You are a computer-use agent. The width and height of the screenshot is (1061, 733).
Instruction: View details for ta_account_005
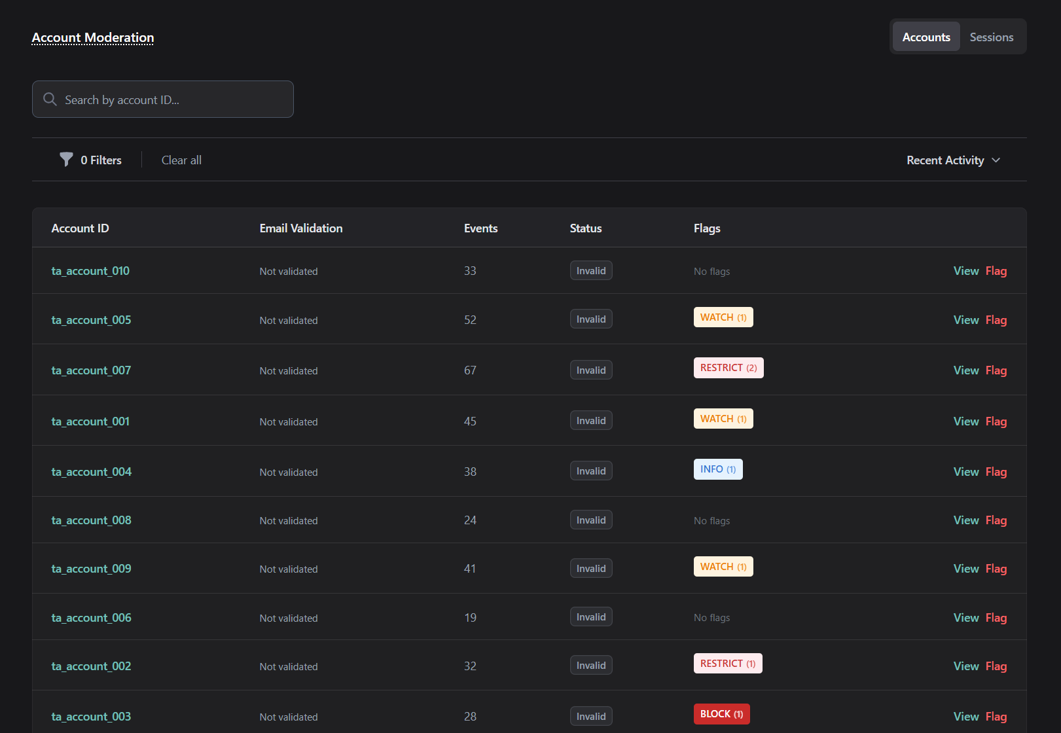coord(965,320)
